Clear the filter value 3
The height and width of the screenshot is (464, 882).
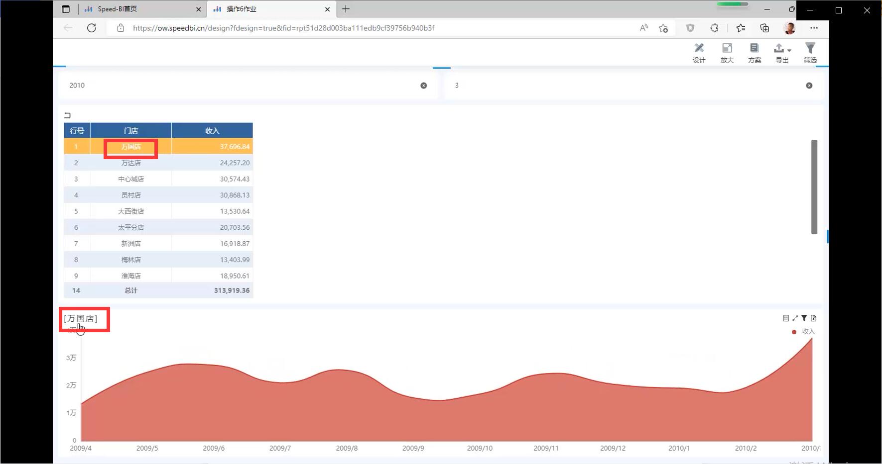(809, 86)
